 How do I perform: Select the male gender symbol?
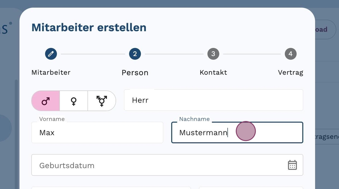[46, 101]
